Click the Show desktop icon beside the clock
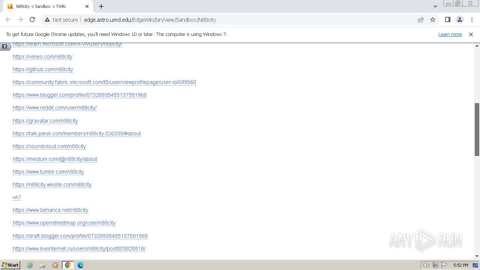The image size is (480, 270). [475, 265]
